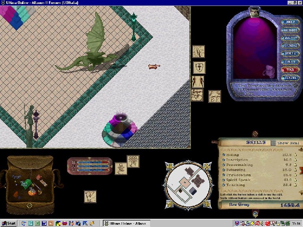Toggle the red War mode button
Image resolution: width=303 pixels, height=227 pixels.
290,70
